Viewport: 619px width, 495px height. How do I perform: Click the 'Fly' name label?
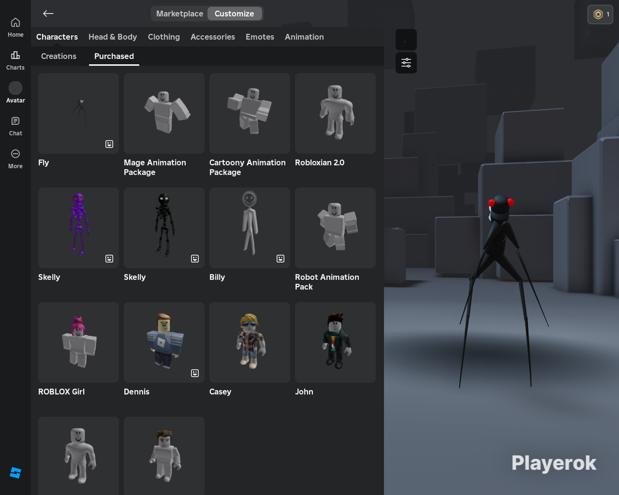[x=44, y=162]
